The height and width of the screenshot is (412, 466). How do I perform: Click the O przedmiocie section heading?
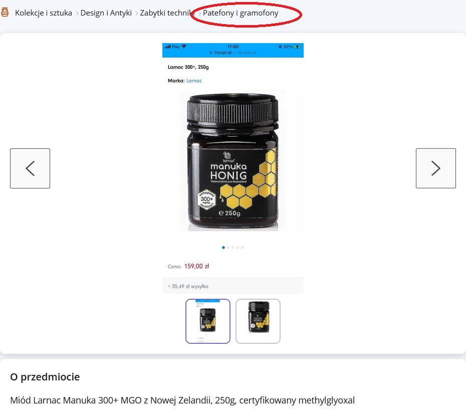pos(45,376)
